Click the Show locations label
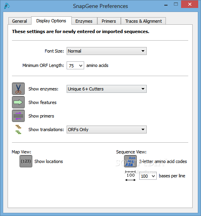This screenshot has height=216, width=201. [49, 161]
